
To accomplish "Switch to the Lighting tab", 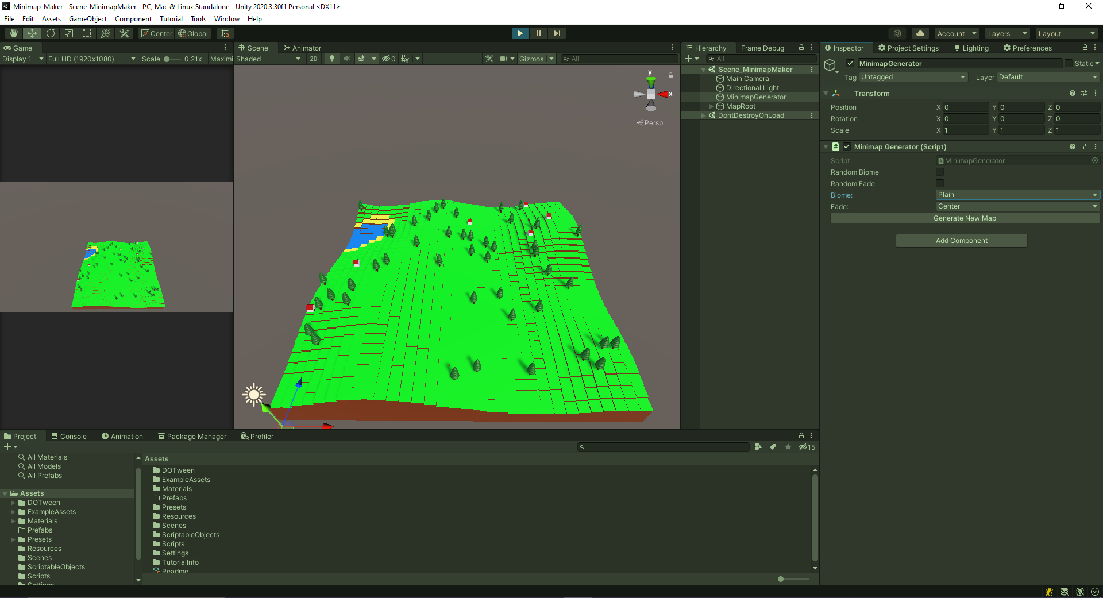I will tap(971, 48).
